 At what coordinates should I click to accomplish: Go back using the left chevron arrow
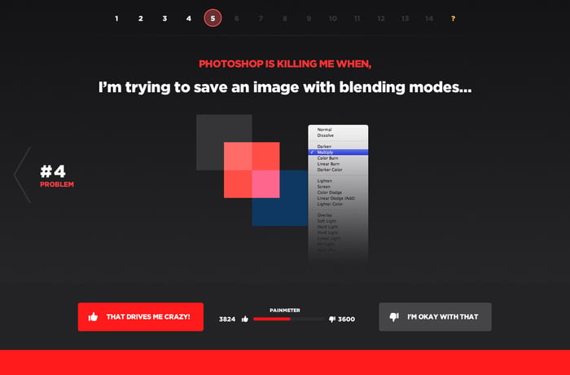(x=22, y=174)
